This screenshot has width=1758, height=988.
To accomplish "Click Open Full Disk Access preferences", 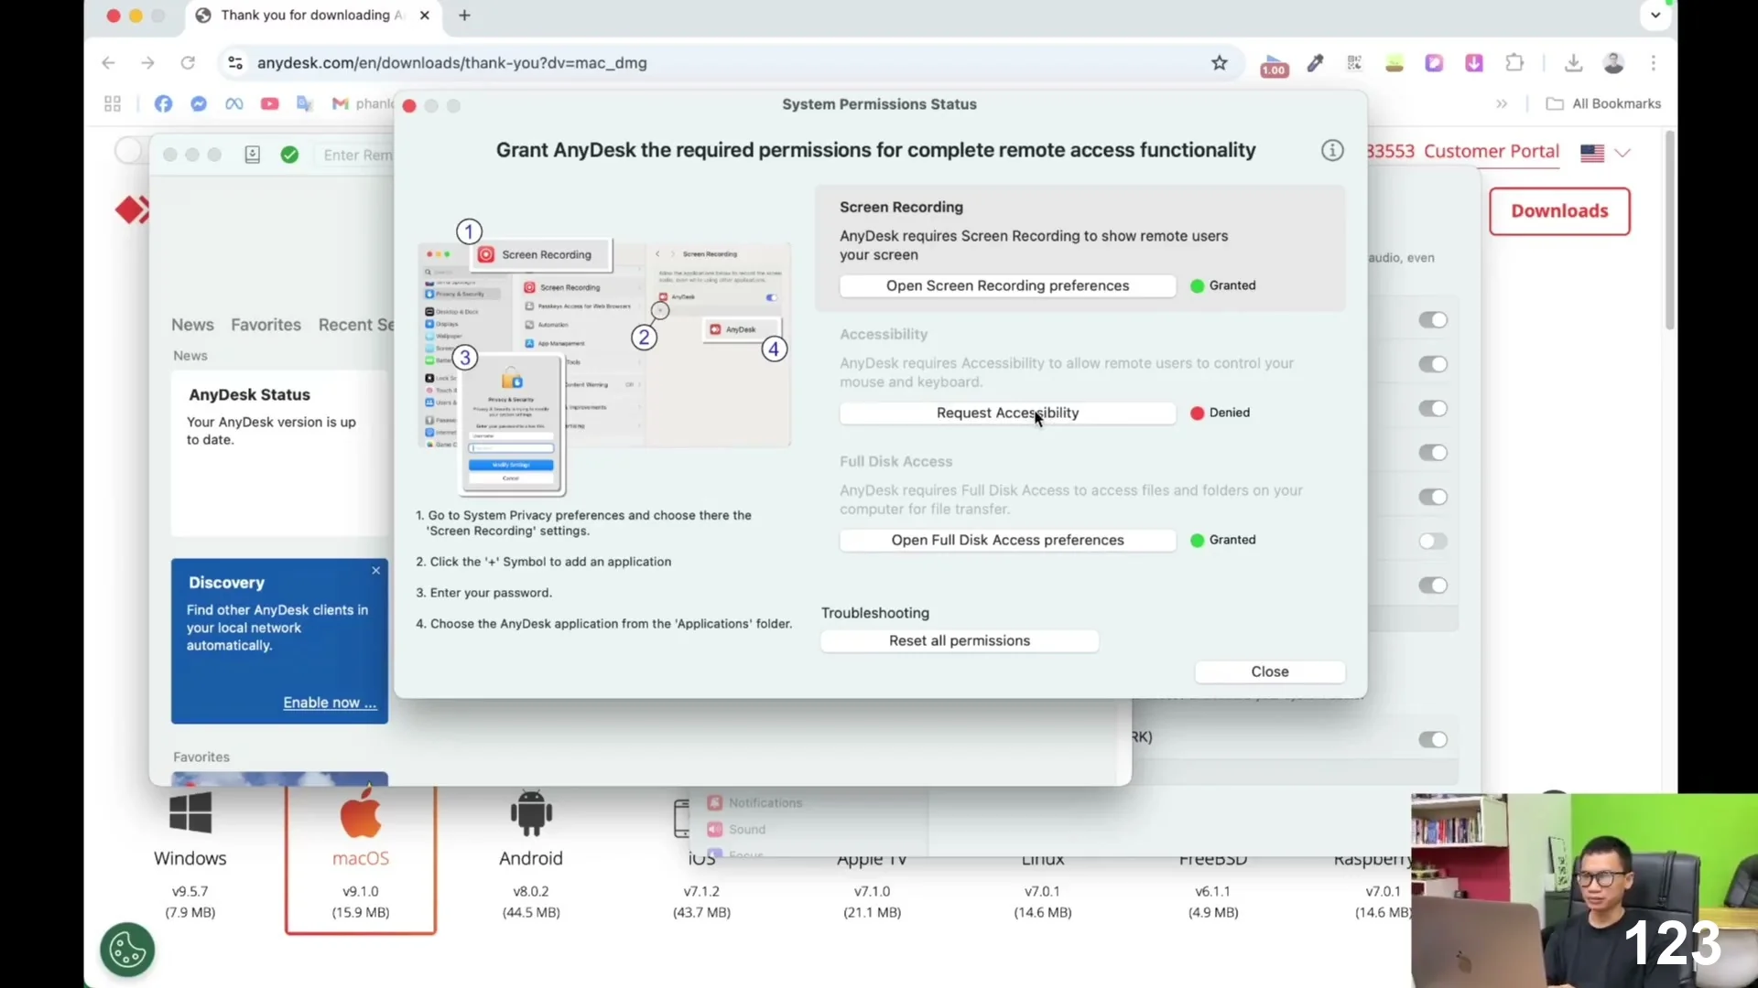I will tap(1007, 540).
